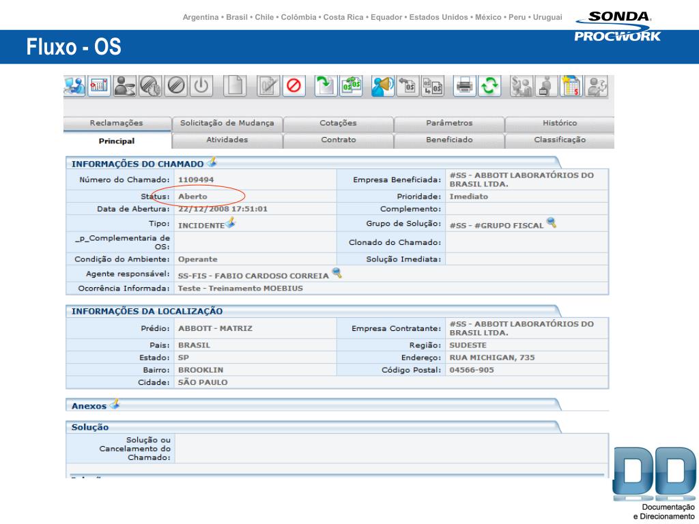Image resolution: width=699 pixels, height=524 pixels.
Task: Search Agente responsável with magnifier icon
Action: click(x=337, y=273)
